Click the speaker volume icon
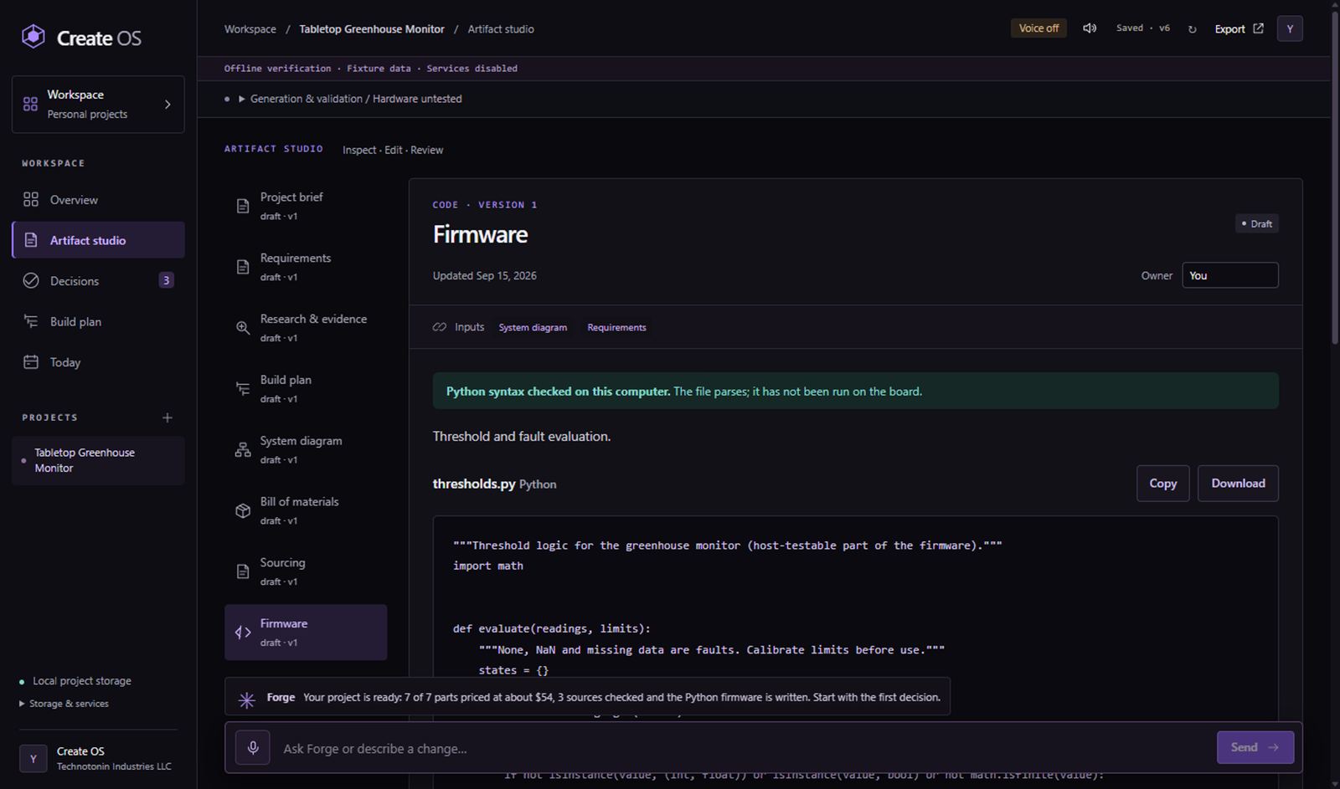 click(x=1090, y=28)
